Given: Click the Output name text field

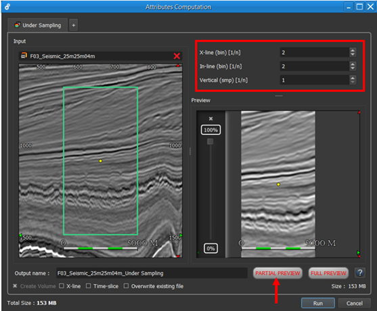Looking at the screenshot, I should coord(152,273).
